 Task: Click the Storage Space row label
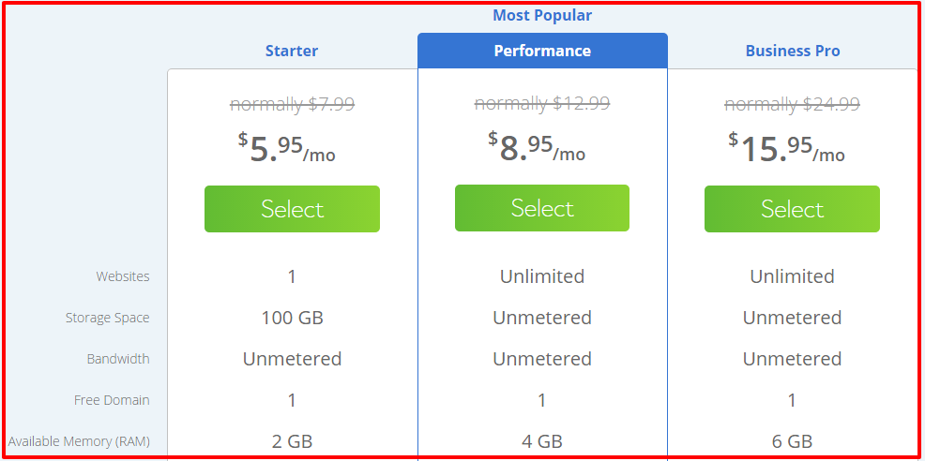click(107, 318)
